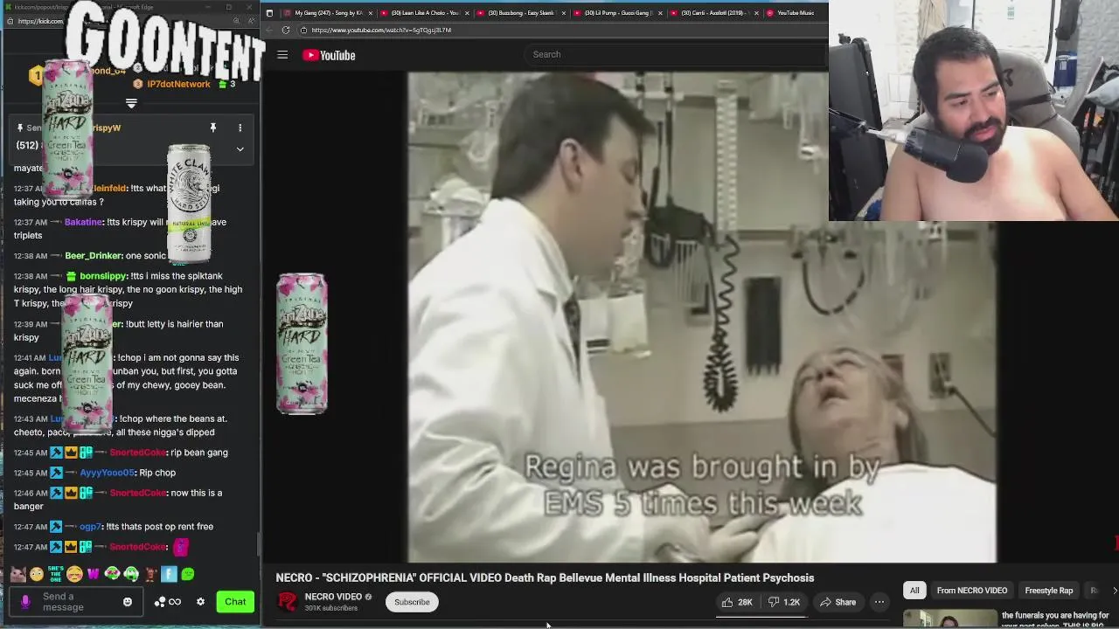Go to the YouTube logo home link
This screenshot has height=629, width=1119.
[x=329, y=55]
